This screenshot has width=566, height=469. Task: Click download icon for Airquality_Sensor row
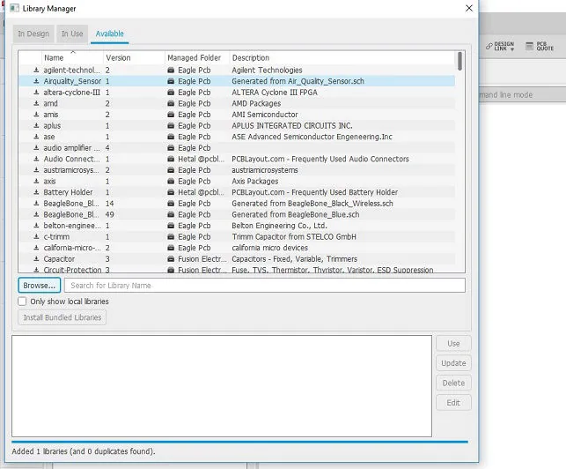[36, 81]
